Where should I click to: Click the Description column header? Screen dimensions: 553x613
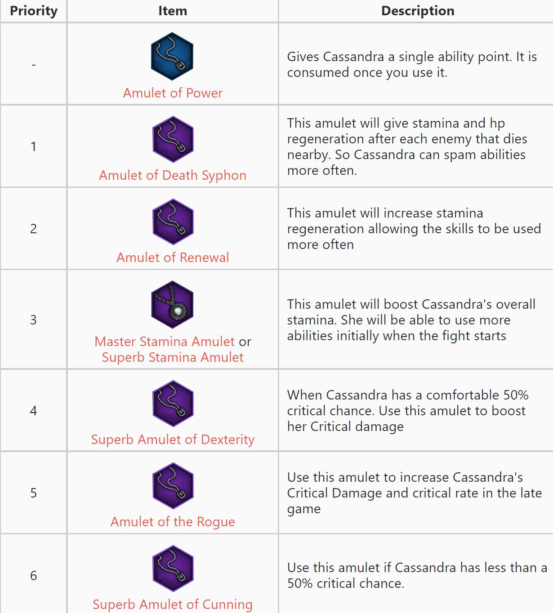tap(418, 11)
